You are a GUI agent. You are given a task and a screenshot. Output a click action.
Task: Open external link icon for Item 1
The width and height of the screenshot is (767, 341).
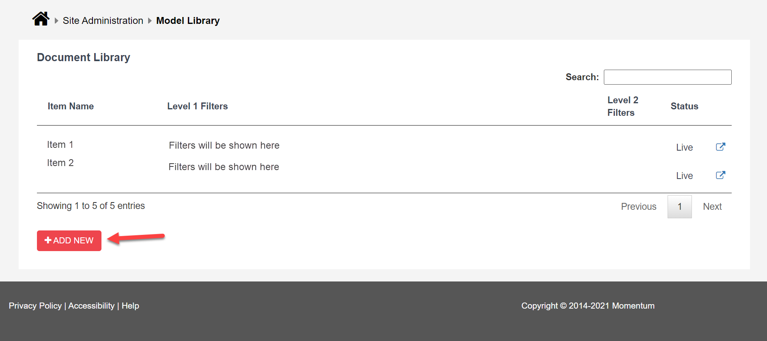[x=720, y=147]
